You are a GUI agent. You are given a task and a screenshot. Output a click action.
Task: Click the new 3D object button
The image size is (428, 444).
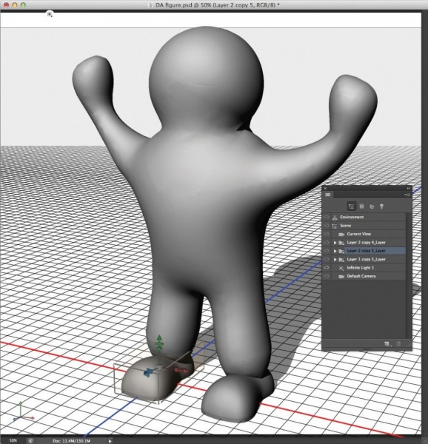pos(387,344)
